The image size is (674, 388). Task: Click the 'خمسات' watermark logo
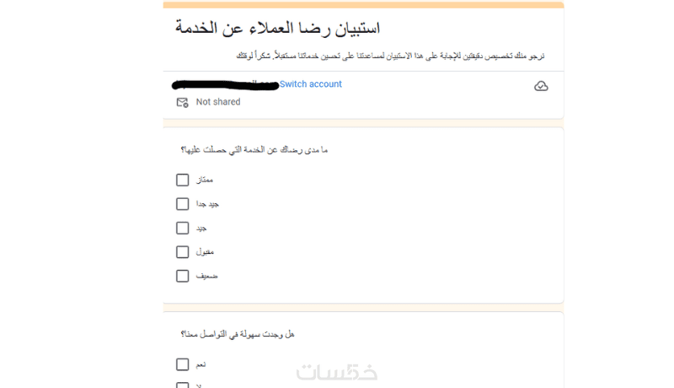[336, 372]
